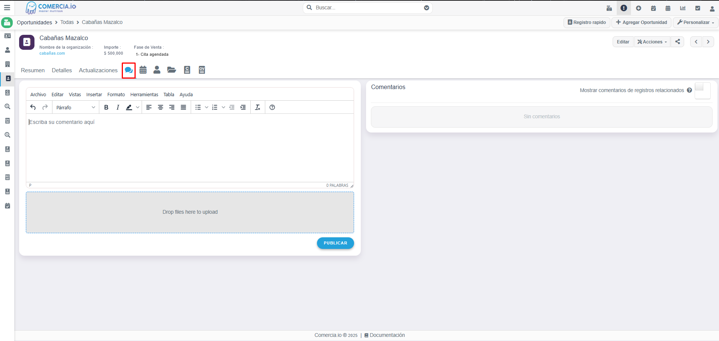This screenshot has height=341, width=719.
Task: Toggle bold formatting in the editor
Action: point(106,107)
